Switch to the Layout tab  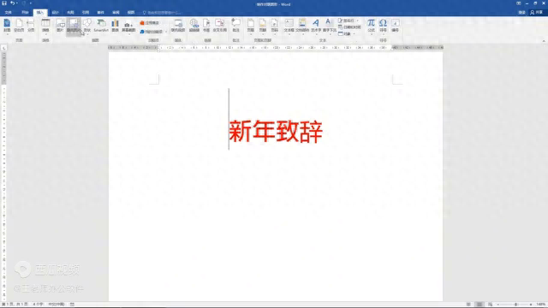click(70, 12)
